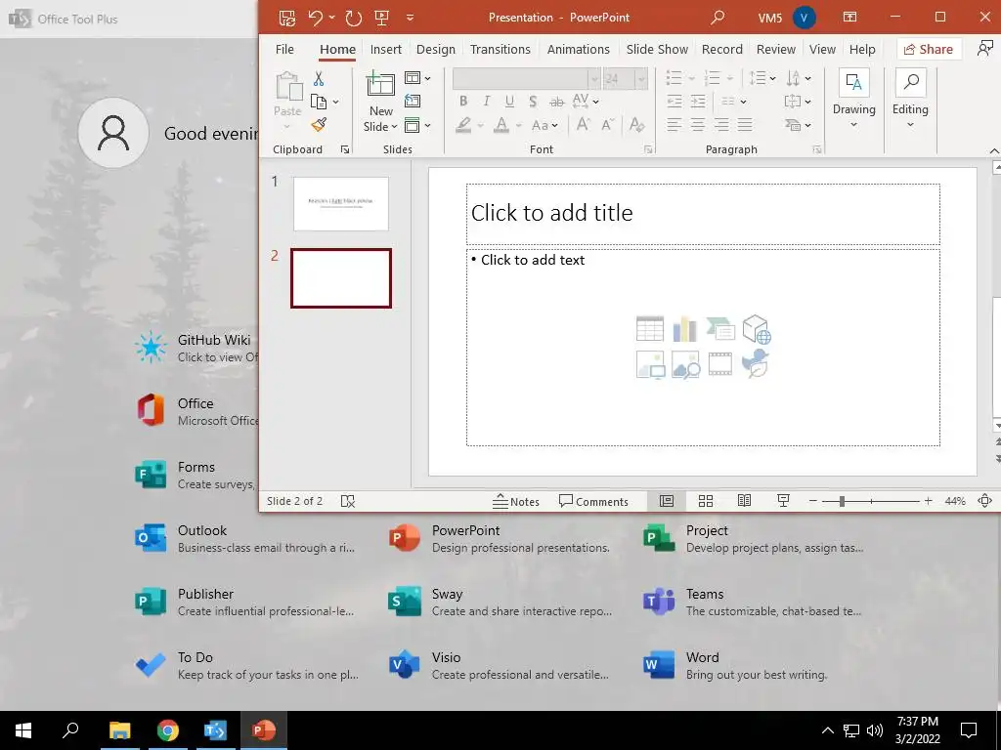The height and width of the screenshot is (750, 1001).
Task: Switch to the Transitions tab
Action: (x=500, y=49)
